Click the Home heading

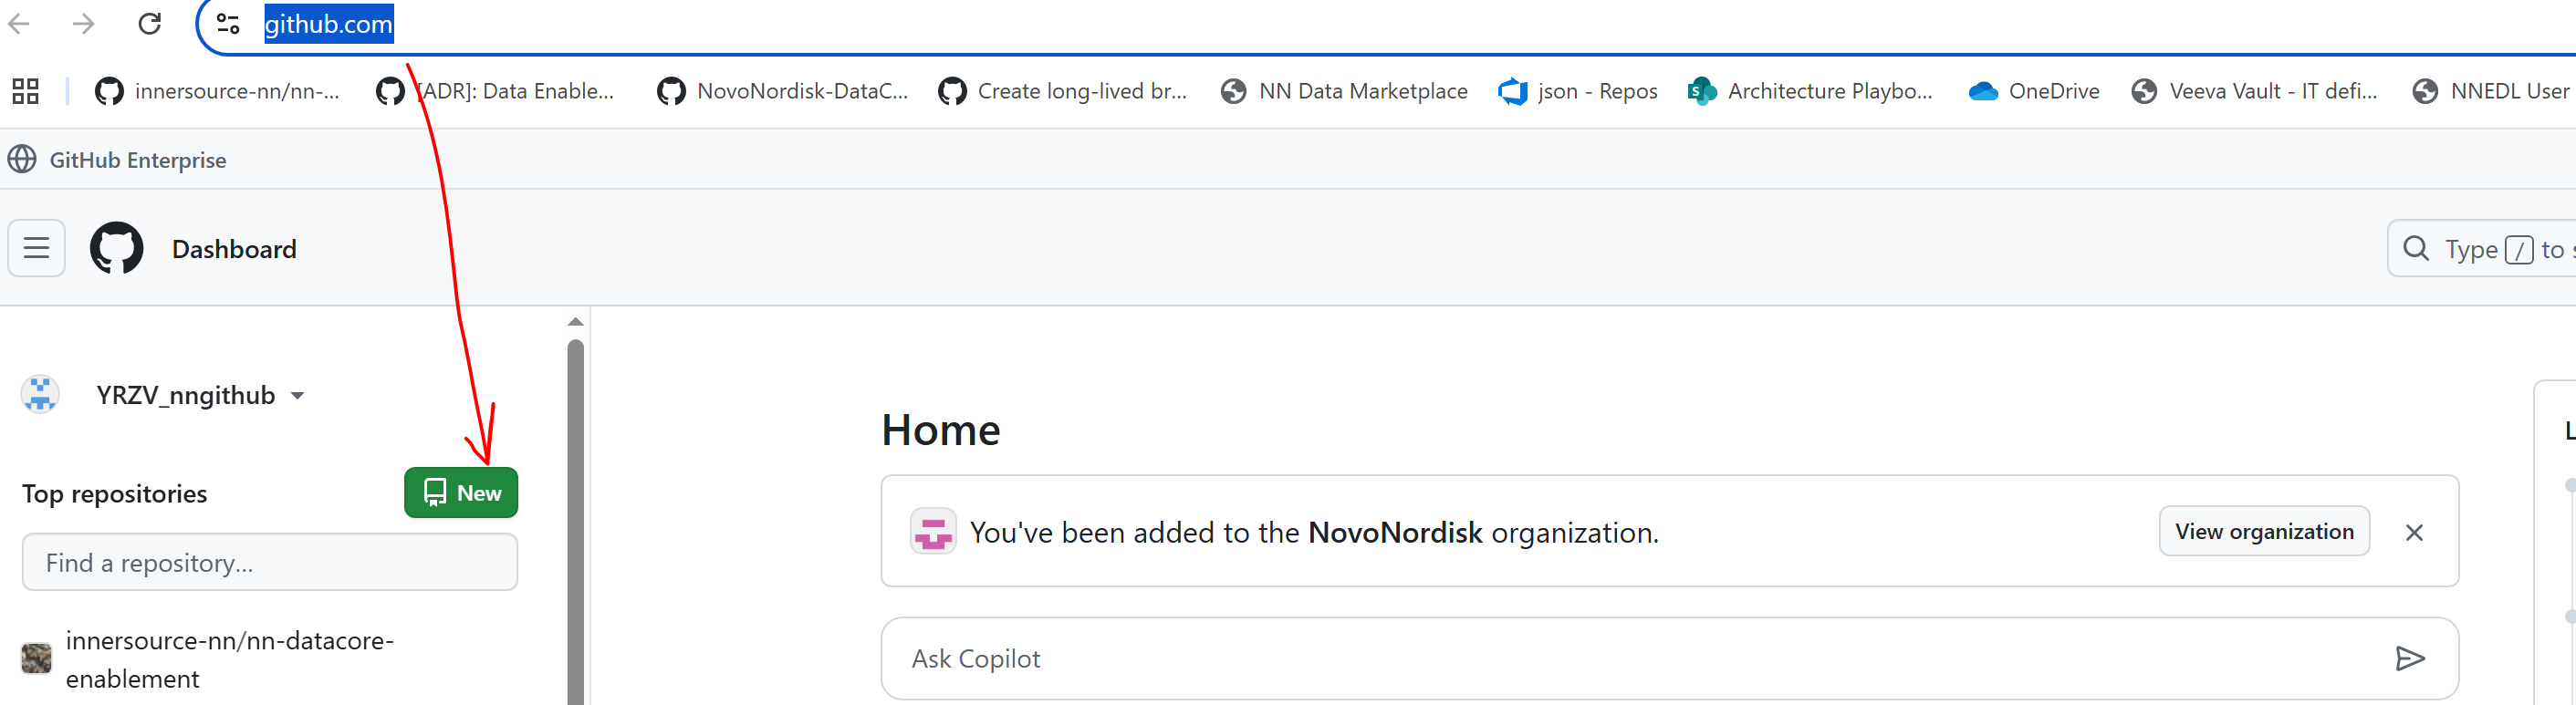940,430
